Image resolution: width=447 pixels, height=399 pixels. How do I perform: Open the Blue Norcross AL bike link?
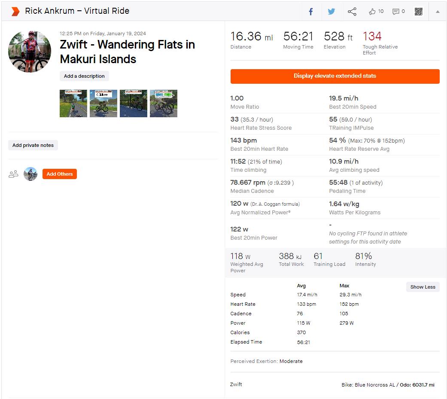tap(374, 385)
